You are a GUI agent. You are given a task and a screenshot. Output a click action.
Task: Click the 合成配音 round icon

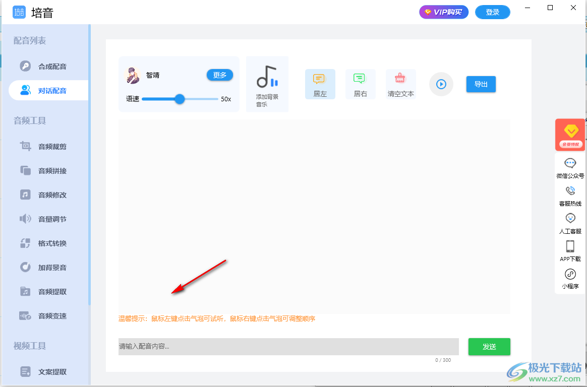coord(25,66)
